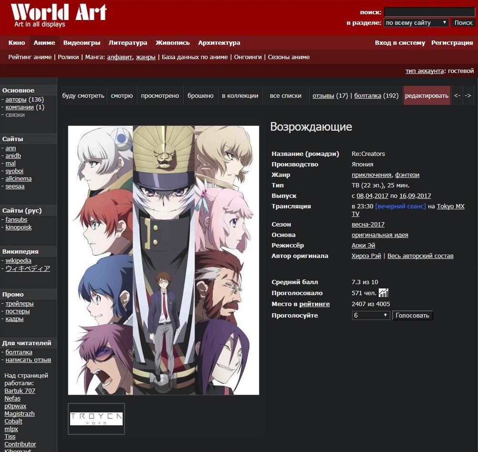Viewport: 478px width, 452px height.
Task: Click Вход в систему to log in
Action: point(400,42)
